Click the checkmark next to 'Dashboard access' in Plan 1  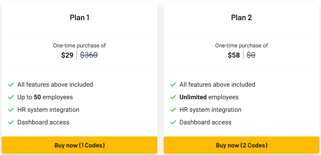[x=11, y=122]
